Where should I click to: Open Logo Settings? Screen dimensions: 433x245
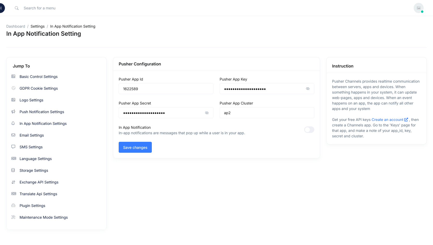tap(31, 100)
